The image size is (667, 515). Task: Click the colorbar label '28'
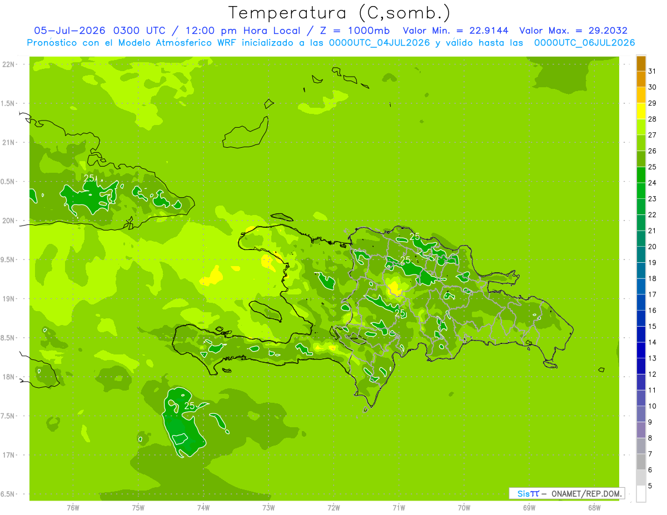[x=653, y=119]
